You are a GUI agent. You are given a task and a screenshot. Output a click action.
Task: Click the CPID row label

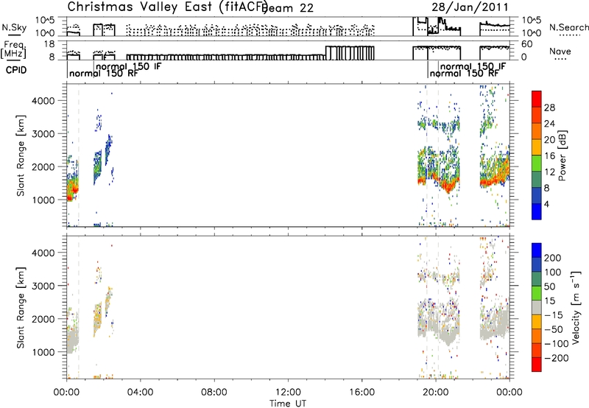[16, 70]
